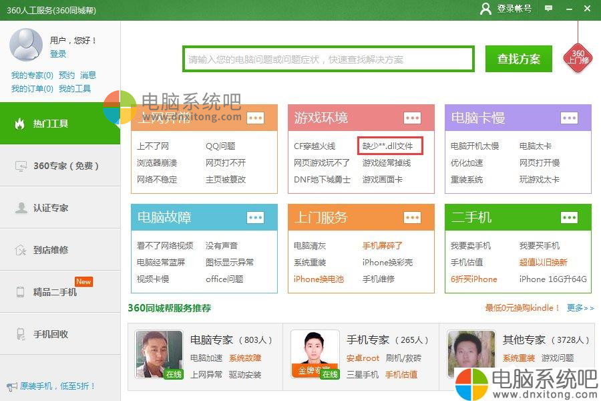Open the 电脑专家 expert photo thumbnail
The image size is (601, 401).
click(x=159, y=355)
